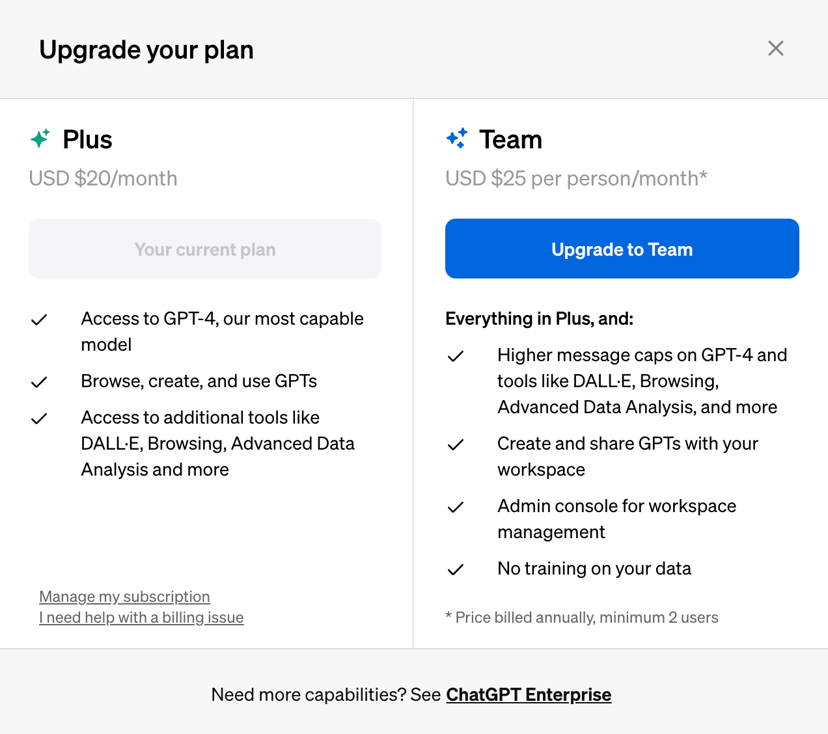Click the Upgrade your plan title
The width and height of the screenshot is (828, 734).
click(146, 49)
